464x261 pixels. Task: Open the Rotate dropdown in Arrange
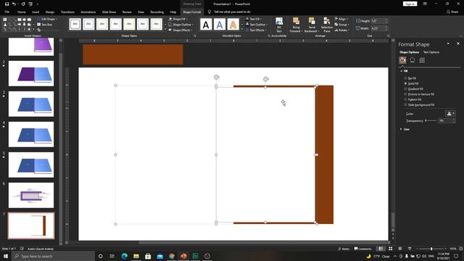[x=342, y=30]
